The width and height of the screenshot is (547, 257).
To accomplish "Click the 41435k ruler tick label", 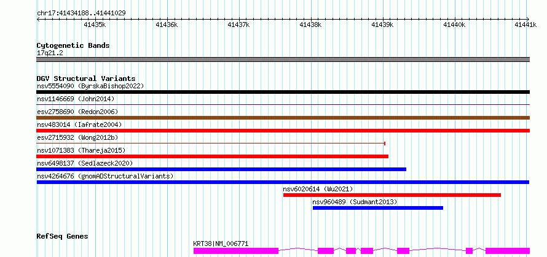I will tap(95, 25).
